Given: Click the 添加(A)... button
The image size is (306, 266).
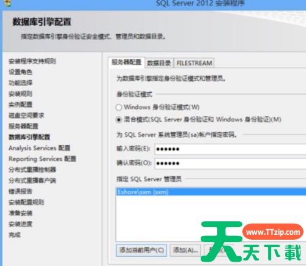Looking at the screenshot, I should (x=185, y=250).
